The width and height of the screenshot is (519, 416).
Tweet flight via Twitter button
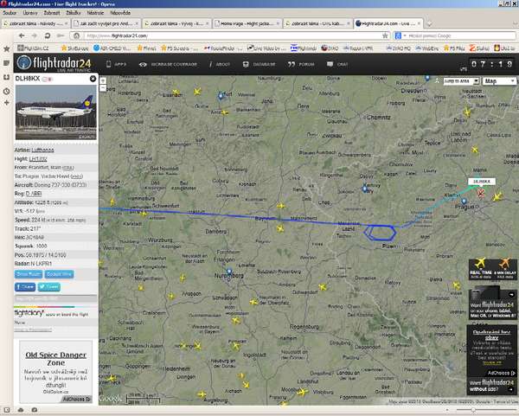[49, 287]
